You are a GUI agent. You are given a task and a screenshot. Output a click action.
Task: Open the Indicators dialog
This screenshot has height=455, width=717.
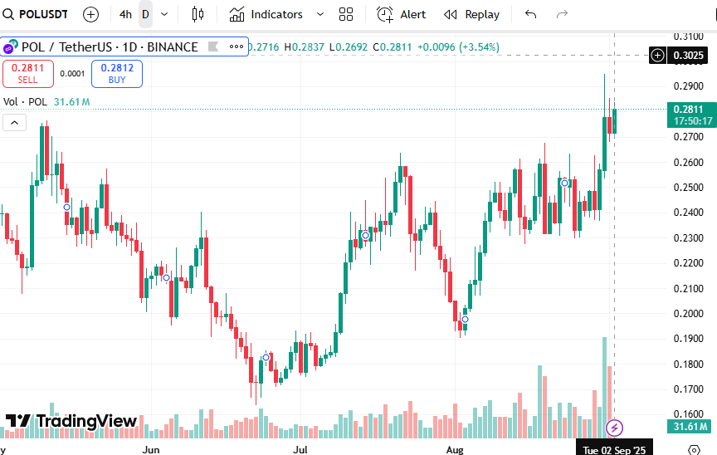267,14
